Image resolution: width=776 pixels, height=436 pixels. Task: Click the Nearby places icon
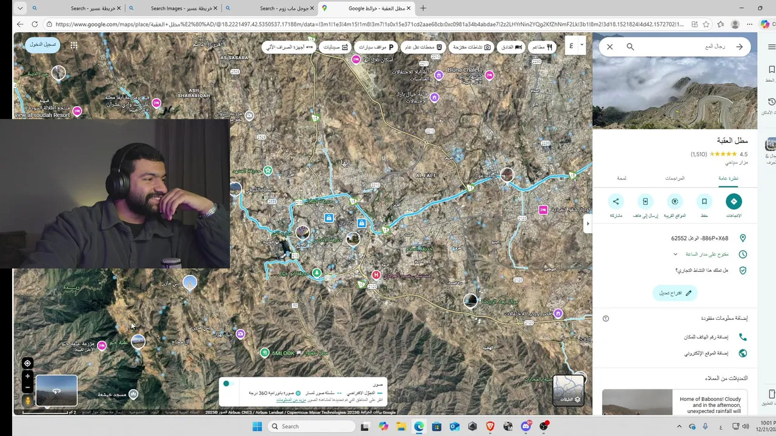[x=675, y=202]
